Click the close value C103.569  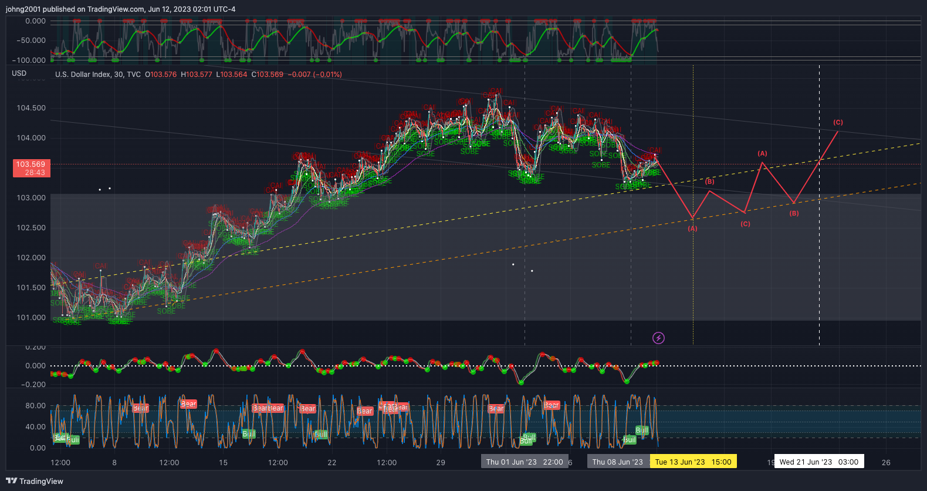(268, 75)
